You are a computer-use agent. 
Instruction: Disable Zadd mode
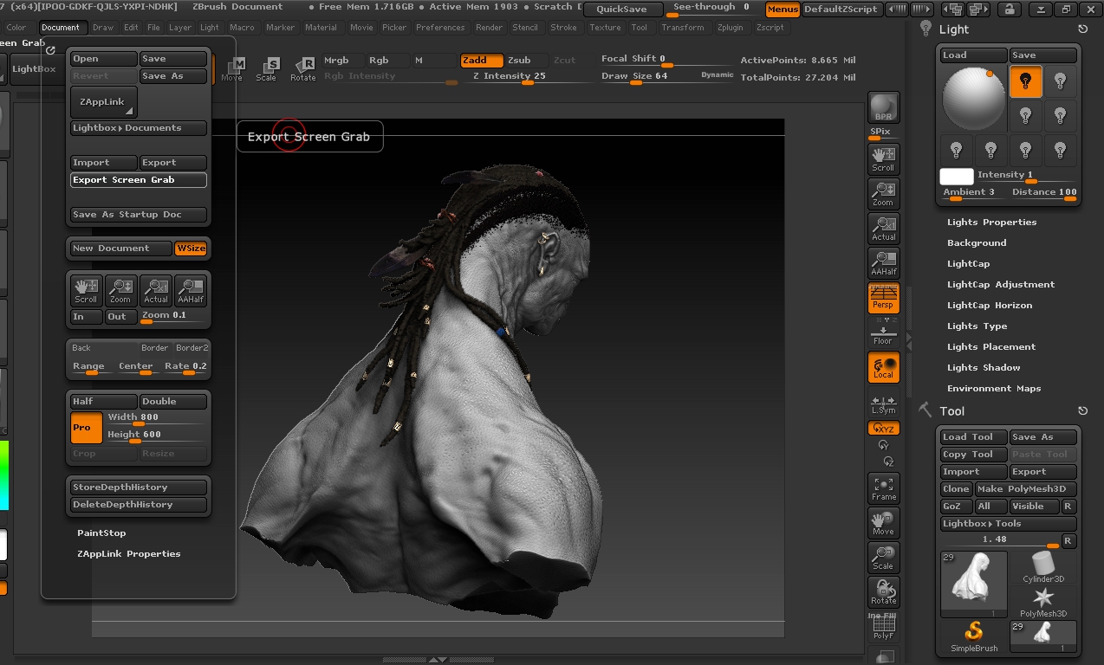[481, 61]
